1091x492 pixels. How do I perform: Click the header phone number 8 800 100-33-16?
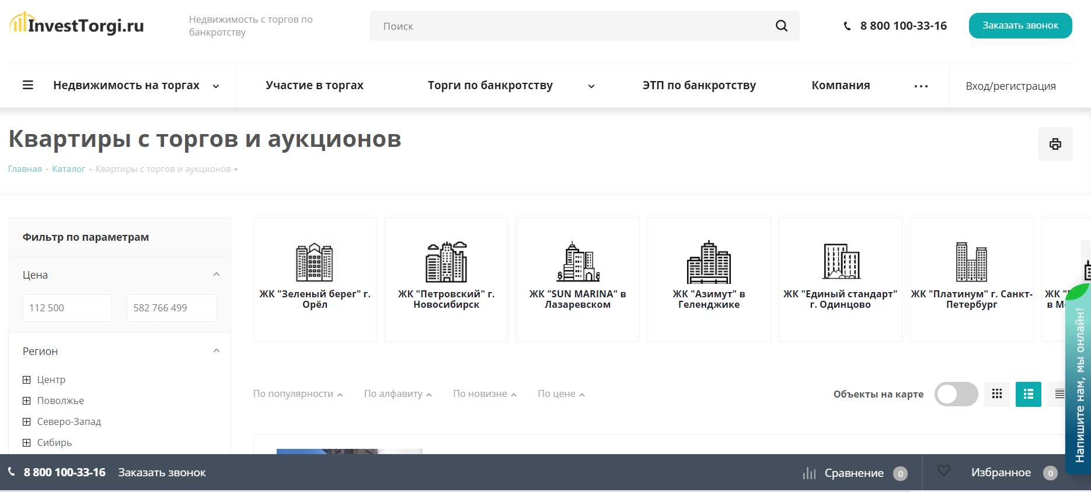903,26
